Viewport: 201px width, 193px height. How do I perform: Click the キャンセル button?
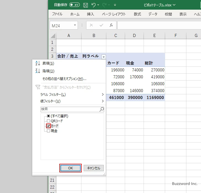[x=94, y=168]
